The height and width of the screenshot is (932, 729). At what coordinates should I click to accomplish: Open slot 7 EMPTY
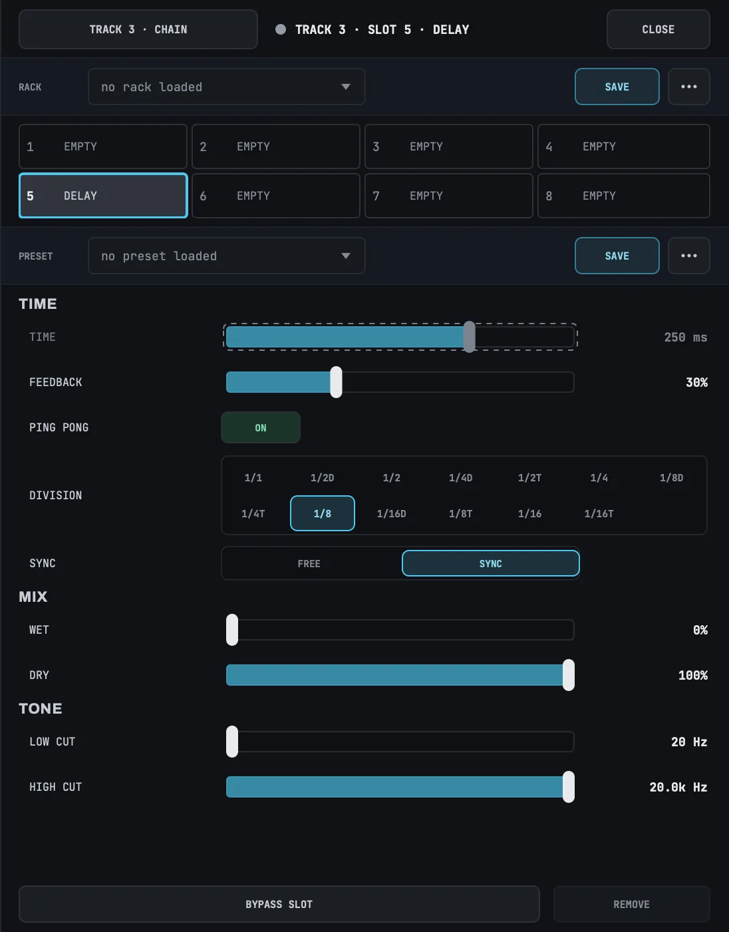click(449, 196)
